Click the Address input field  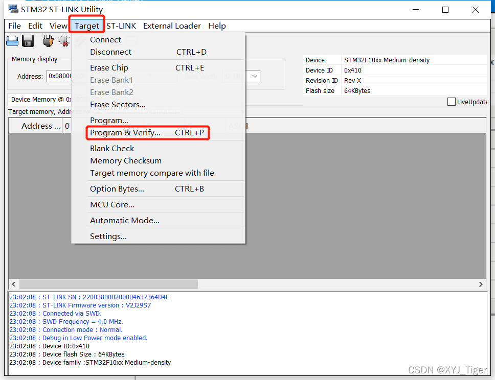tap(59, 76)
